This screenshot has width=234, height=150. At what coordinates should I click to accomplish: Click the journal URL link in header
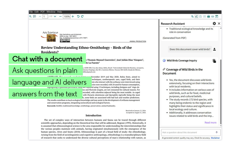[x=71, y=34]
